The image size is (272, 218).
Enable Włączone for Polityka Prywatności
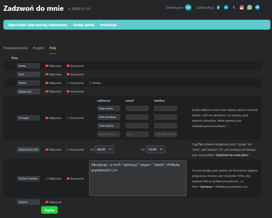pos(47,178)
